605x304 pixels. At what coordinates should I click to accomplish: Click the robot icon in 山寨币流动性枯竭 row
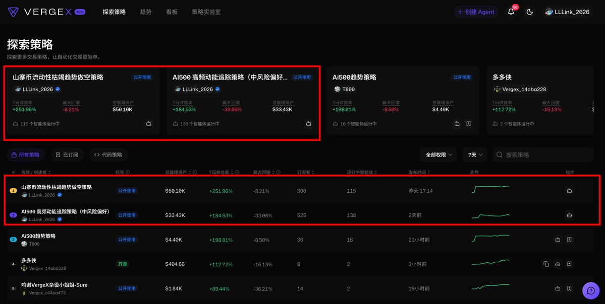569,190
